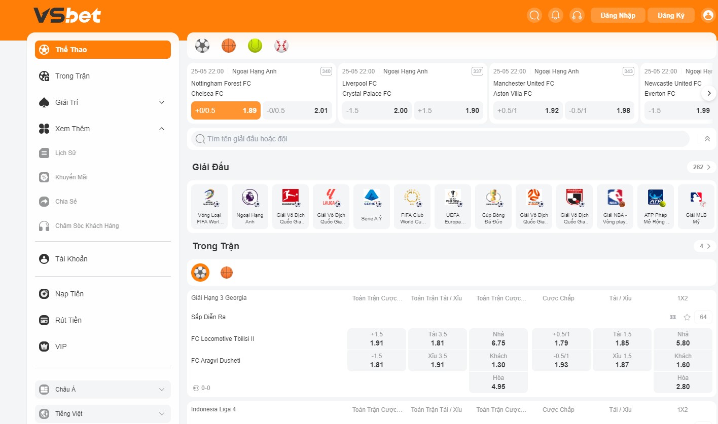Filter Trong Trận by basketball icon
The image size is (718, 424).
tap(227, 273)
